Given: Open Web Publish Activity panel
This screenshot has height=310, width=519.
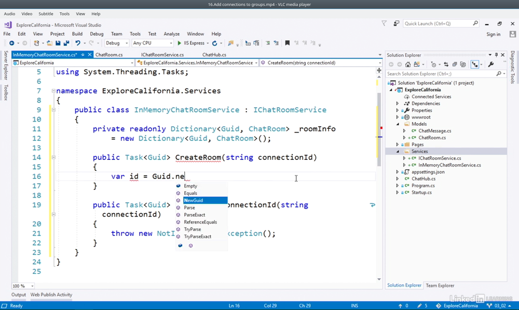Looking at the screenshot, I should 51,295.
